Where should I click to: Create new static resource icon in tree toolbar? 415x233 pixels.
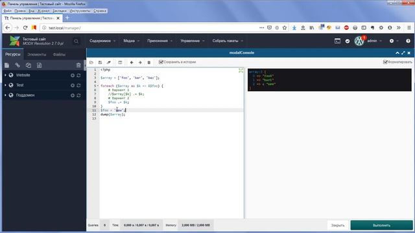click(39, 65)
